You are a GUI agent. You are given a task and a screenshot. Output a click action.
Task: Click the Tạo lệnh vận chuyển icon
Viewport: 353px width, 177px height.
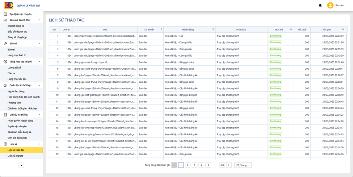click(5, 14)
